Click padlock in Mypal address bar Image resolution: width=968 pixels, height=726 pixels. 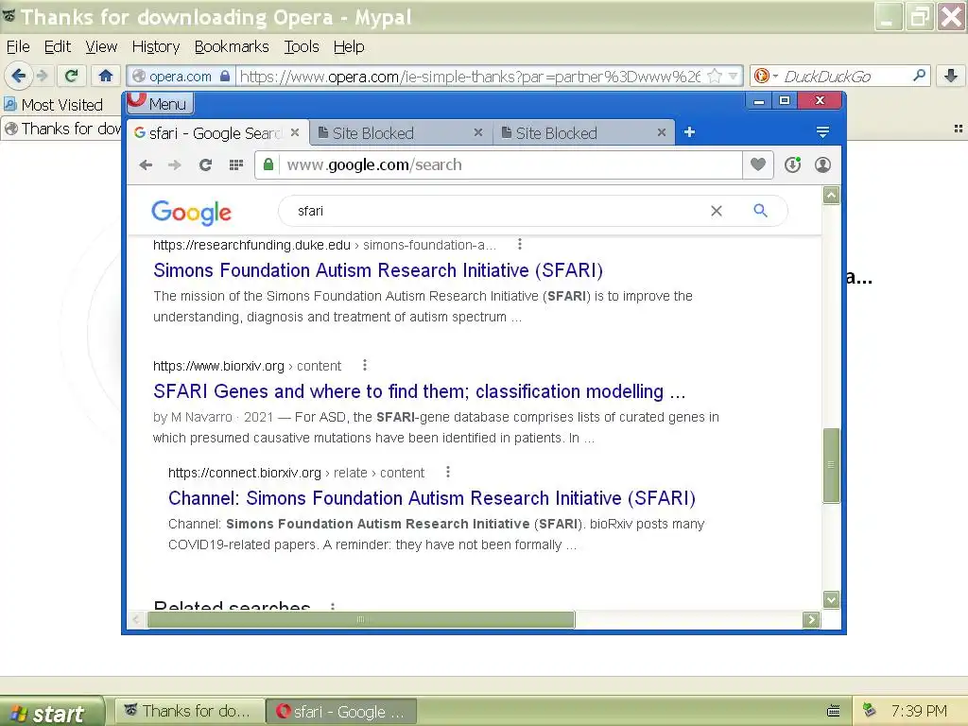pyautogui.click(x=225, y=76)
